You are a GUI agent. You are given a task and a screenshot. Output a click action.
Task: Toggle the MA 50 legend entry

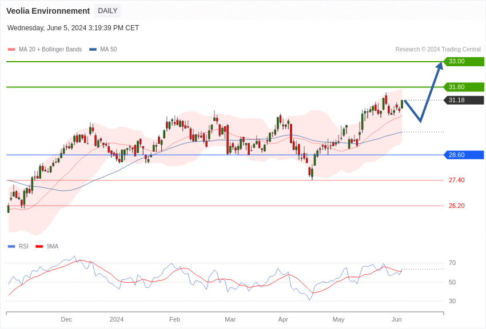coord(108,50)
